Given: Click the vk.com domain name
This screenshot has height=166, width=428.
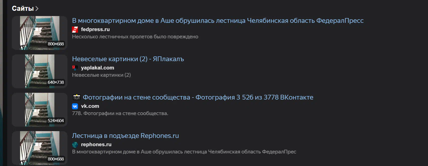Looking at the screenshot, I should click(90, 106).
